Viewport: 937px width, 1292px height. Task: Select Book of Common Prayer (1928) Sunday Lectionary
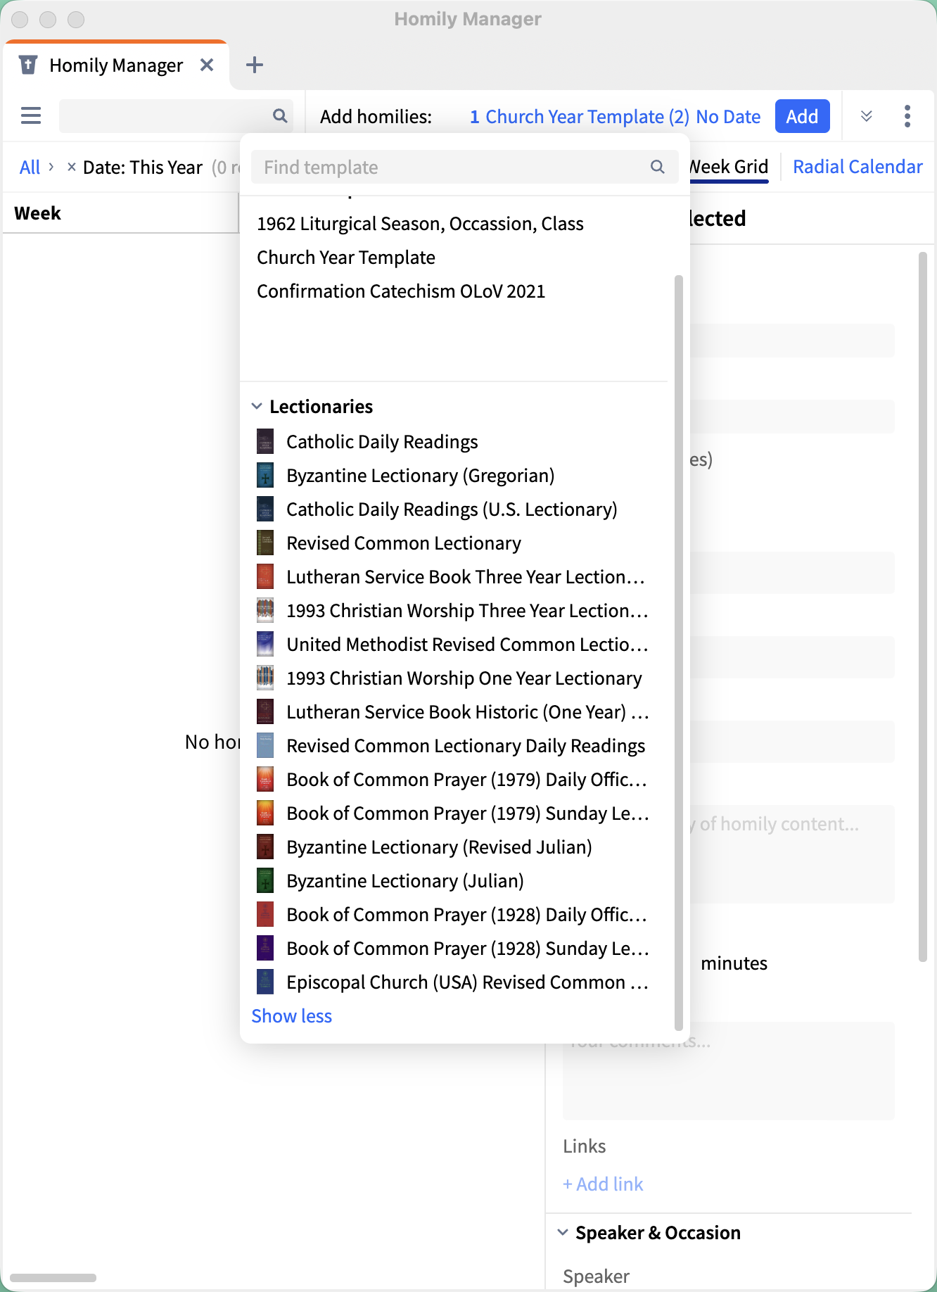467,948
